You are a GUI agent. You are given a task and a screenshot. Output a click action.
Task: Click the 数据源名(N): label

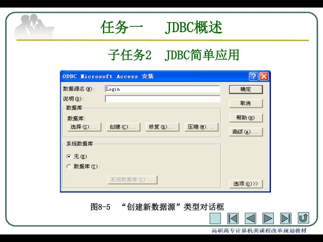[79, 89]
